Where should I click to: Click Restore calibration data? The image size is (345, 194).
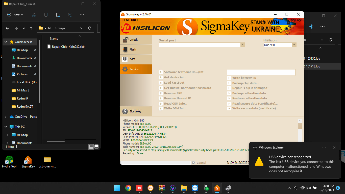(247, 98)
